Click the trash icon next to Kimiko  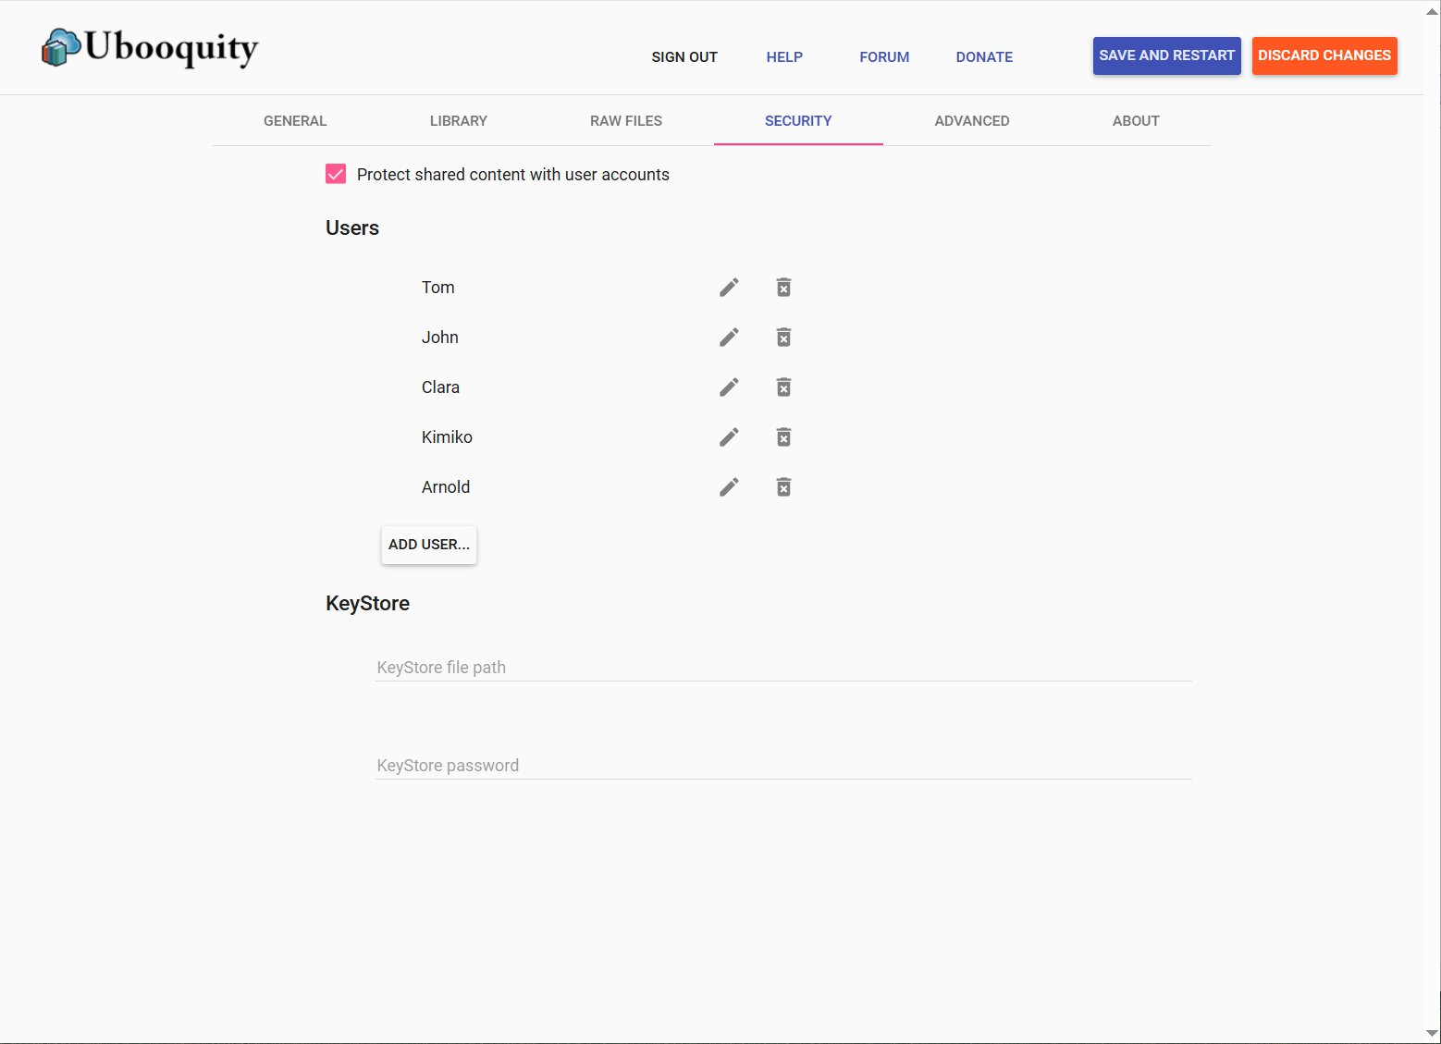[x=783, y=437]
